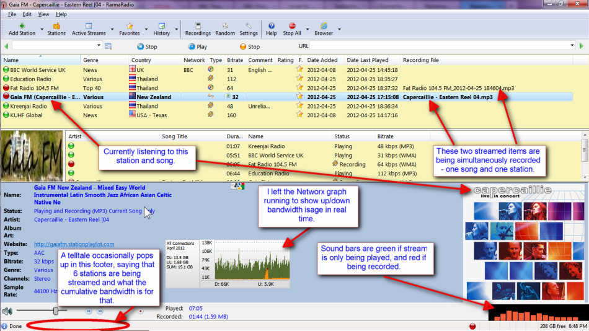Click inside the URL input field

point(439,46)
